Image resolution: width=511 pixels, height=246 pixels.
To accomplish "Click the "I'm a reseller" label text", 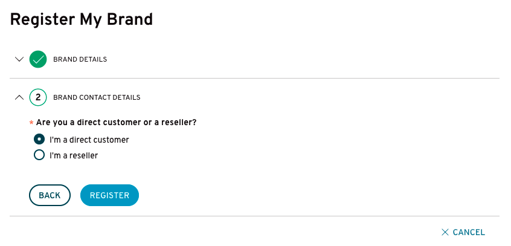I will [x=74, y=155].
